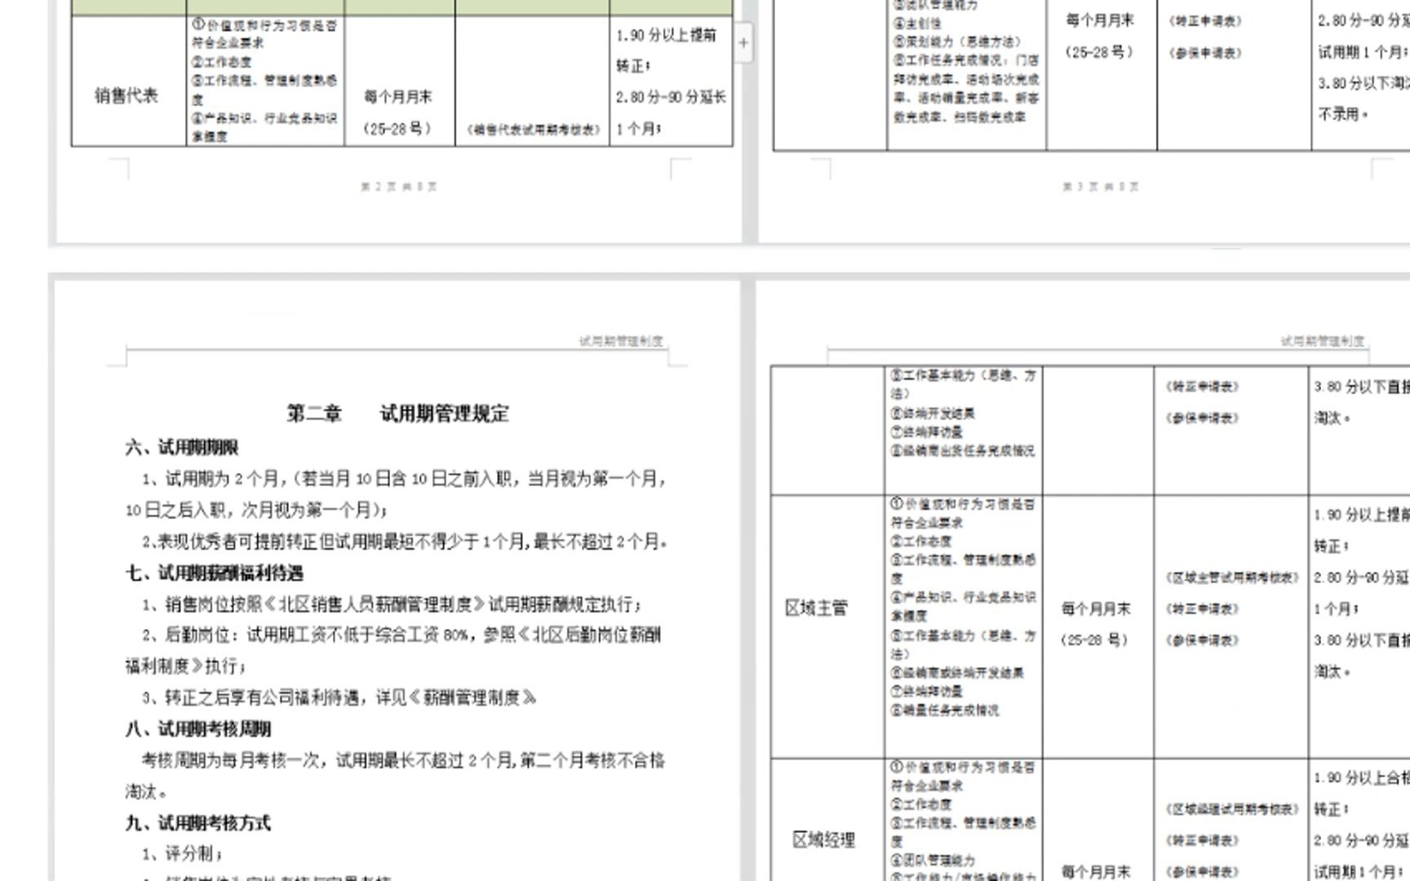Click the 策划能力（思维方法） line
The image size is (1410, 881).
click(x=957, y=42)
